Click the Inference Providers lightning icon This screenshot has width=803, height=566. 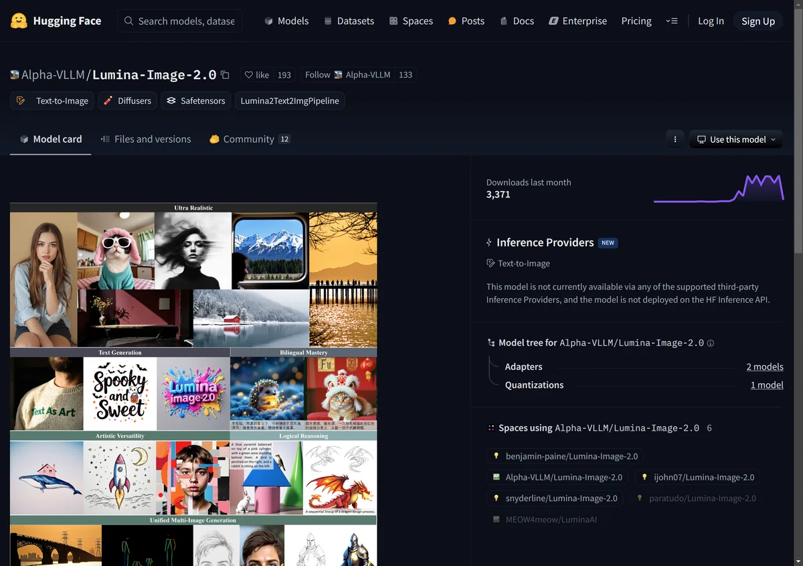coord(490,242)
